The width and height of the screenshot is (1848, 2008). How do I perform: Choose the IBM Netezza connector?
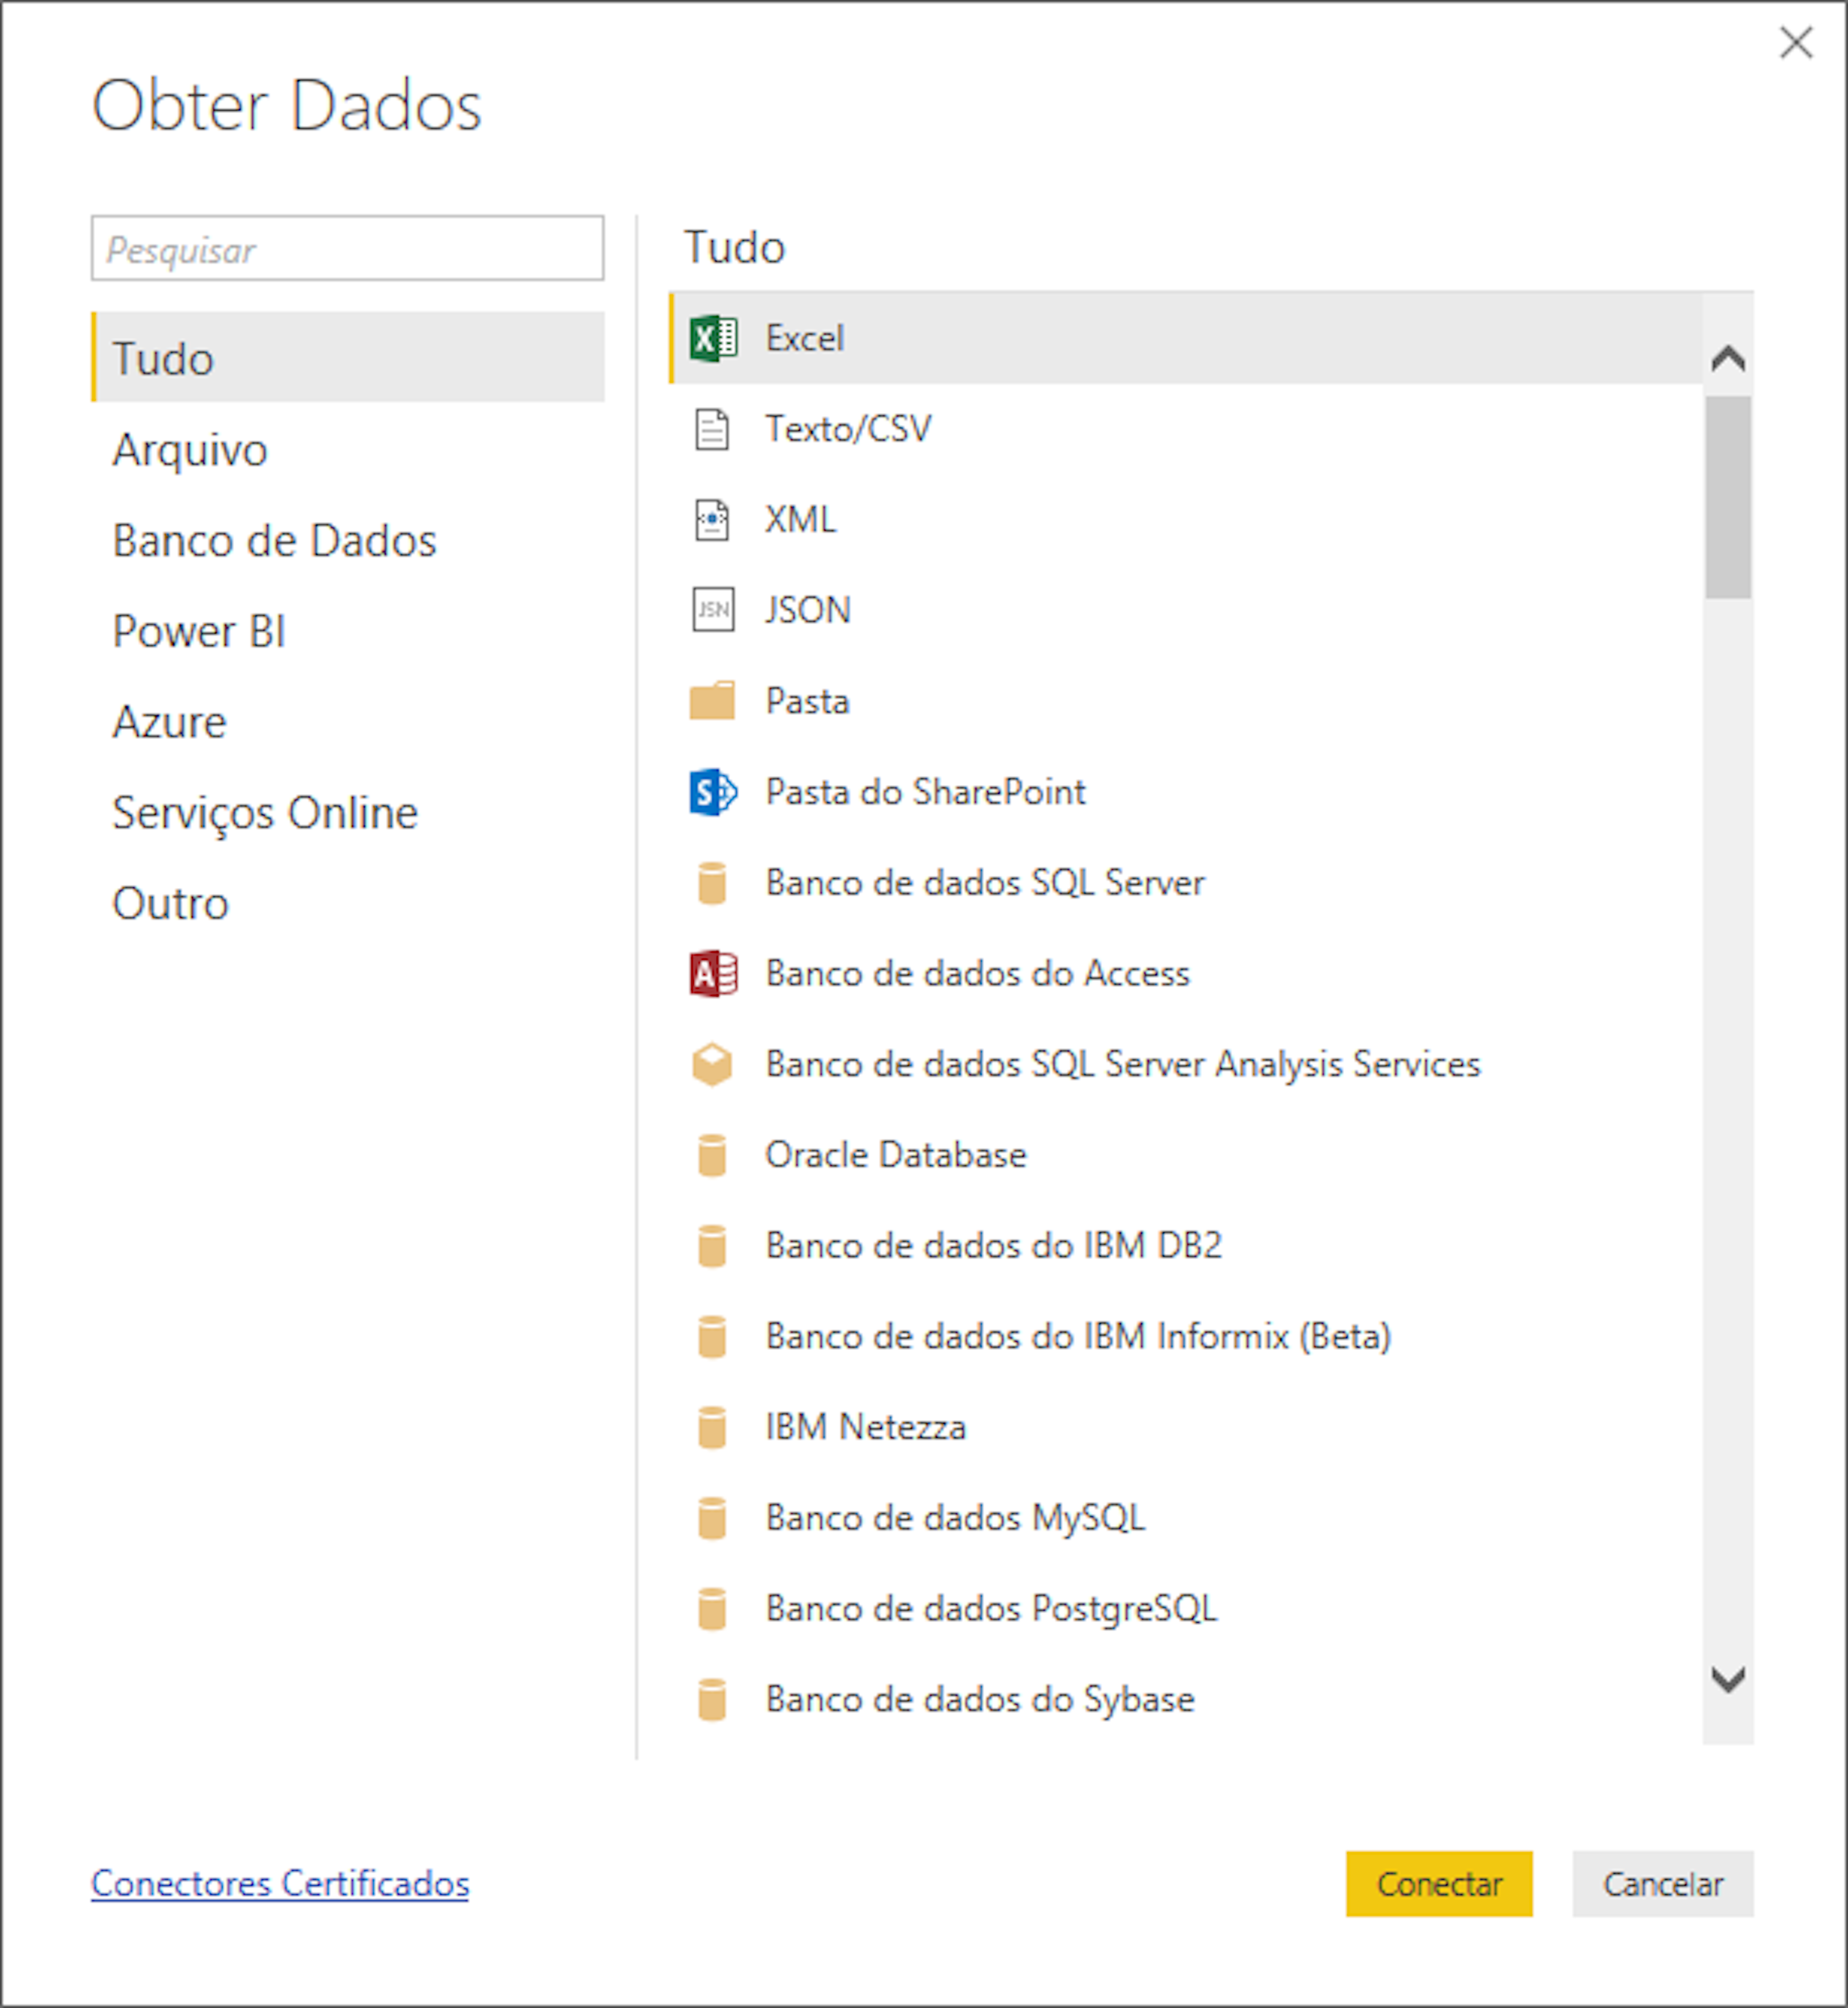(864, 1426)
